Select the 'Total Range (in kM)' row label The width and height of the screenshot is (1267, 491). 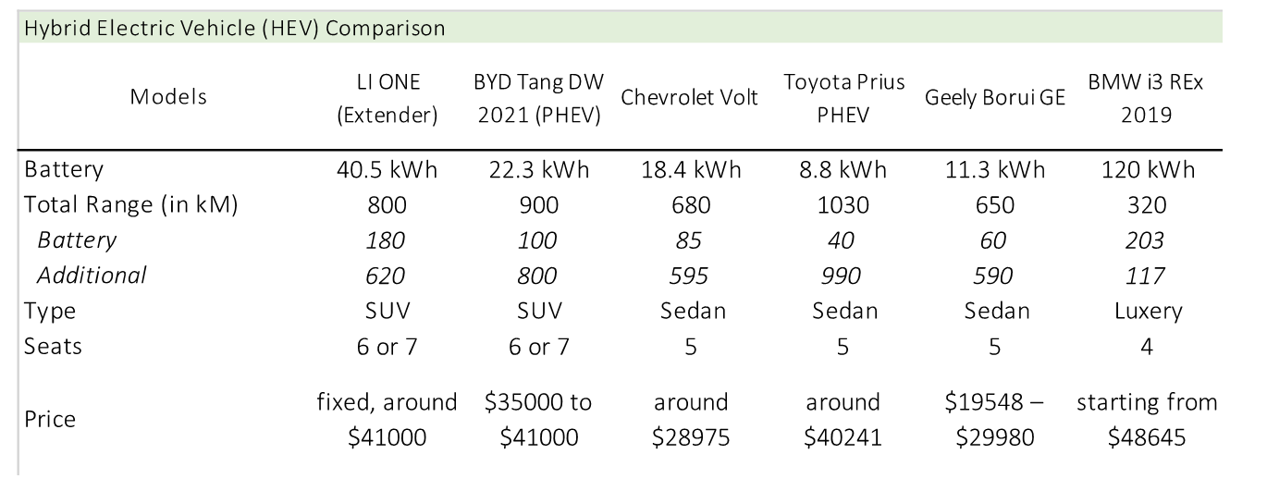pos(130,206)
